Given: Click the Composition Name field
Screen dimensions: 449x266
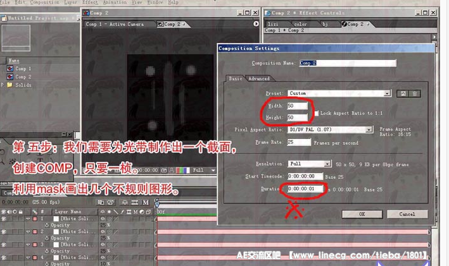Looking at the screenshot, I should (x=348, y=63).
